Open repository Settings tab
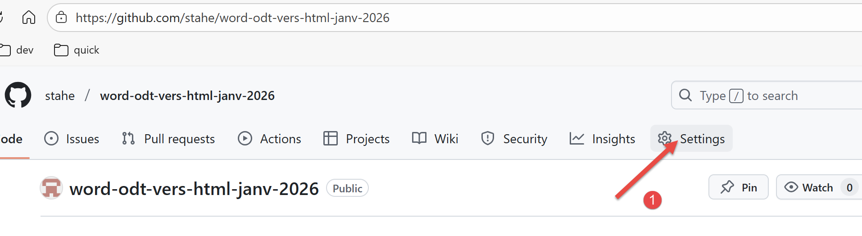The height and width of the screenshot is (236, 862). pyautogui.click(x=692, y=139)
